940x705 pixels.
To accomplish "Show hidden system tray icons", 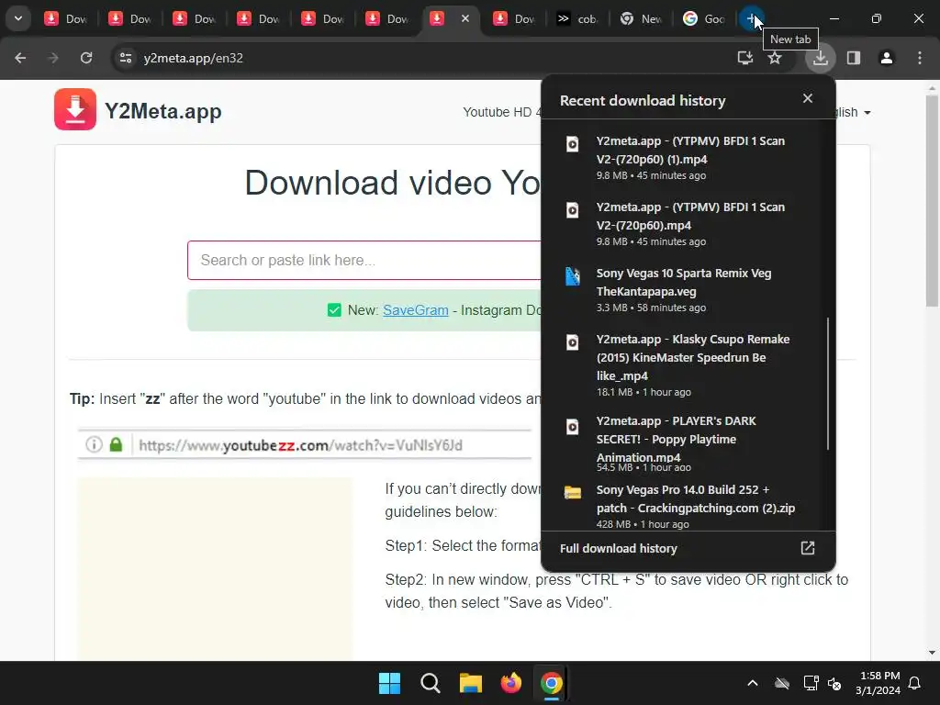I will pyautogui.click(x=753, y=683).
